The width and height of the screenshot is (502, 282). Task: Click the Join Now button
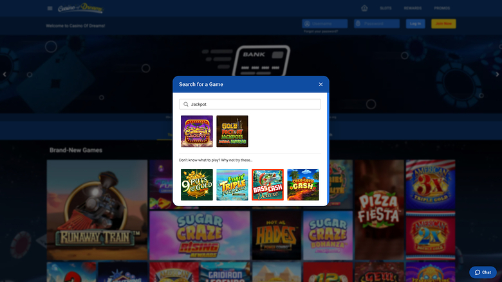[443, 24]
